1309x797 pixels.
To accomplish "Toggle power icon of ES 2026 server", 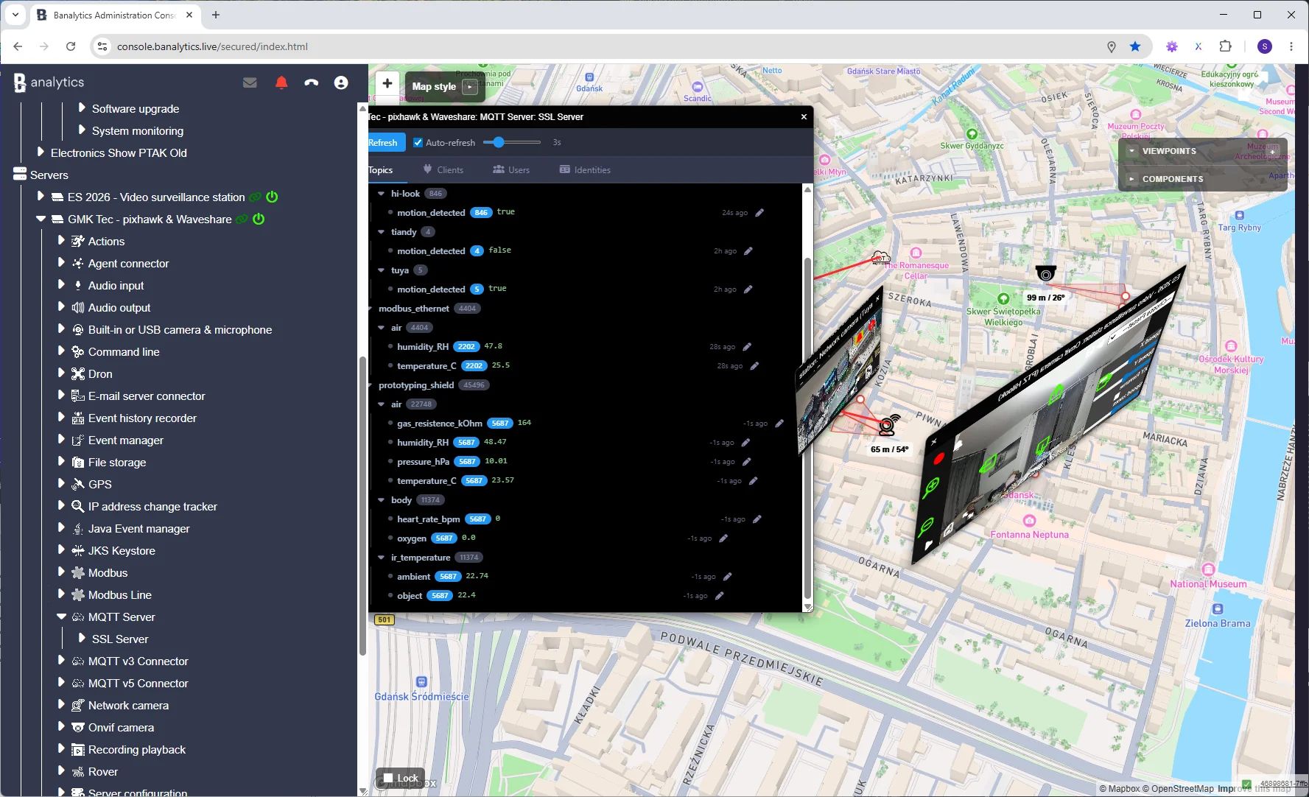I will [x=272, y=197].
